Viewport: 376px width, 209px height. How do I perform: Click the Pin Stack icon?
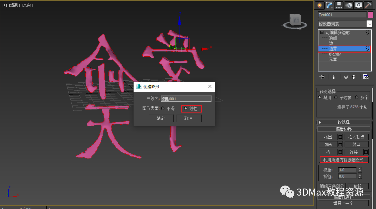click(x=322, y=77)
